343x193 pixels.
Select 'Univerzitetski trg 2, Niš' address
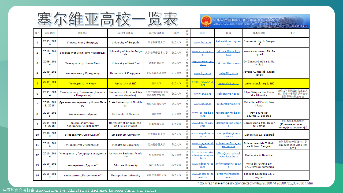(x=259, y=83)
